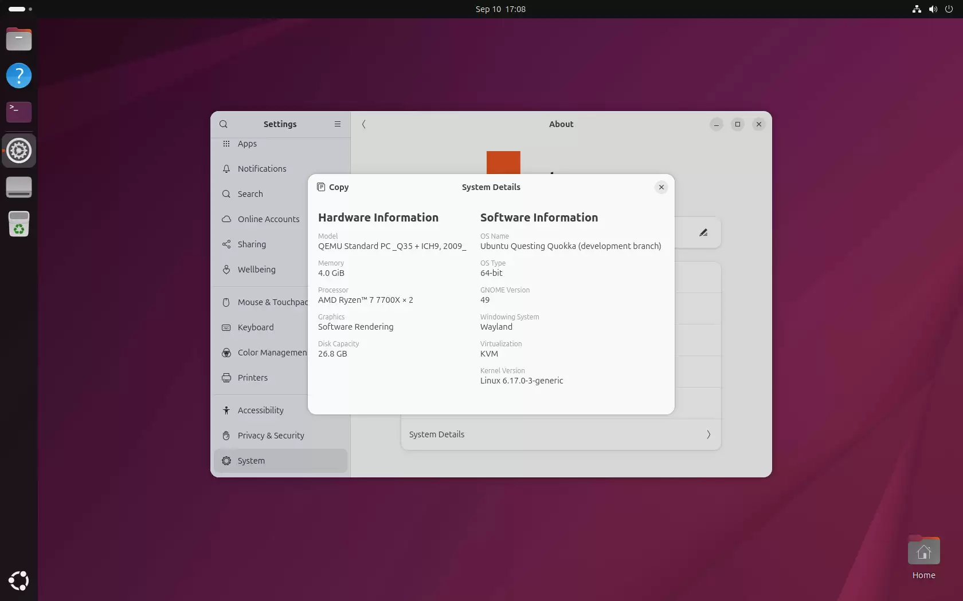
Task: Select the Printers settings icon
Action: click(226, 378)
